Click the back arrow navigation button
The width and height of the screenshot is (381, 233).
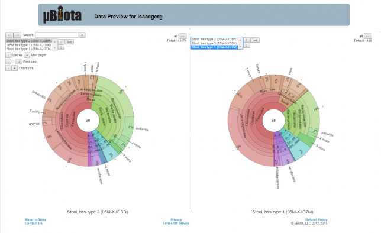(9, 35)
